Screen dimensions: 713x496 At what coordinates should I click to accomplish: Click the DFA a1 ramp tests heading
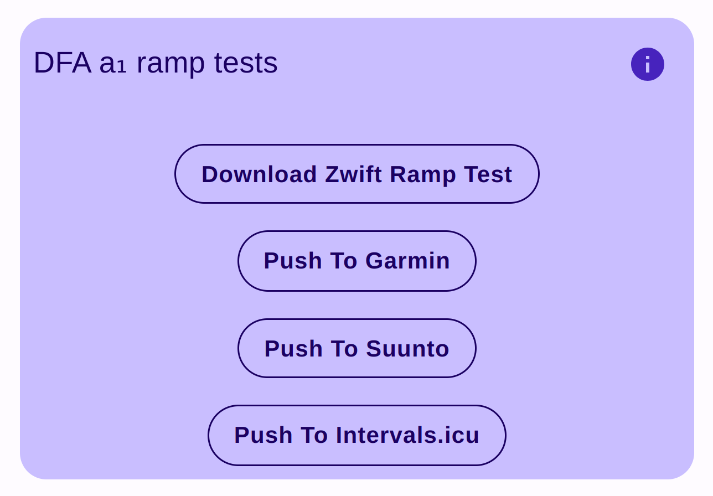tap(156, 63)
